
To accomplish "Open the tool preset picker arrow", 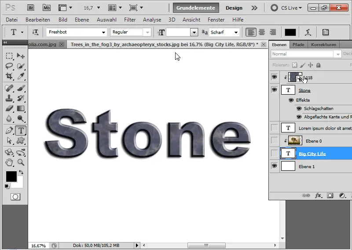I will tap(22, 32).
